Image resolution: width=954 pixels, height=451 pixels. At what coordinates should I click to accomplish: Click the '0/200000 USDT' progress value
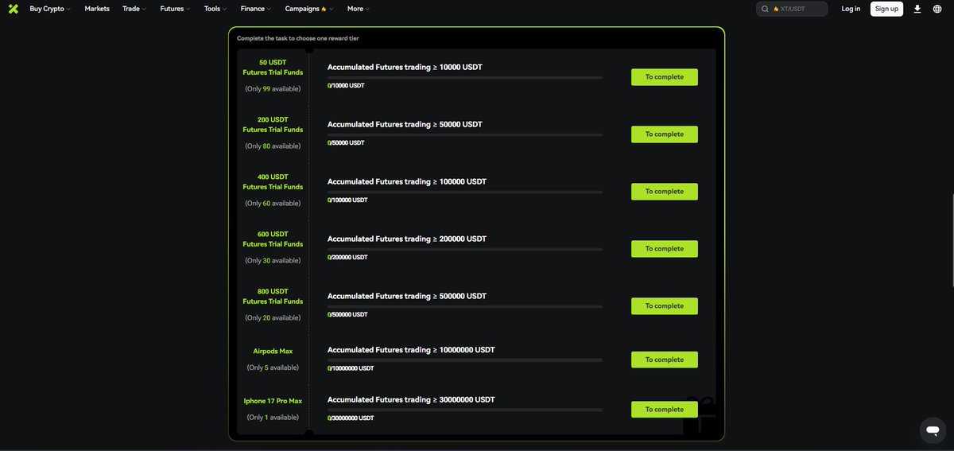(x=347, y=257)
